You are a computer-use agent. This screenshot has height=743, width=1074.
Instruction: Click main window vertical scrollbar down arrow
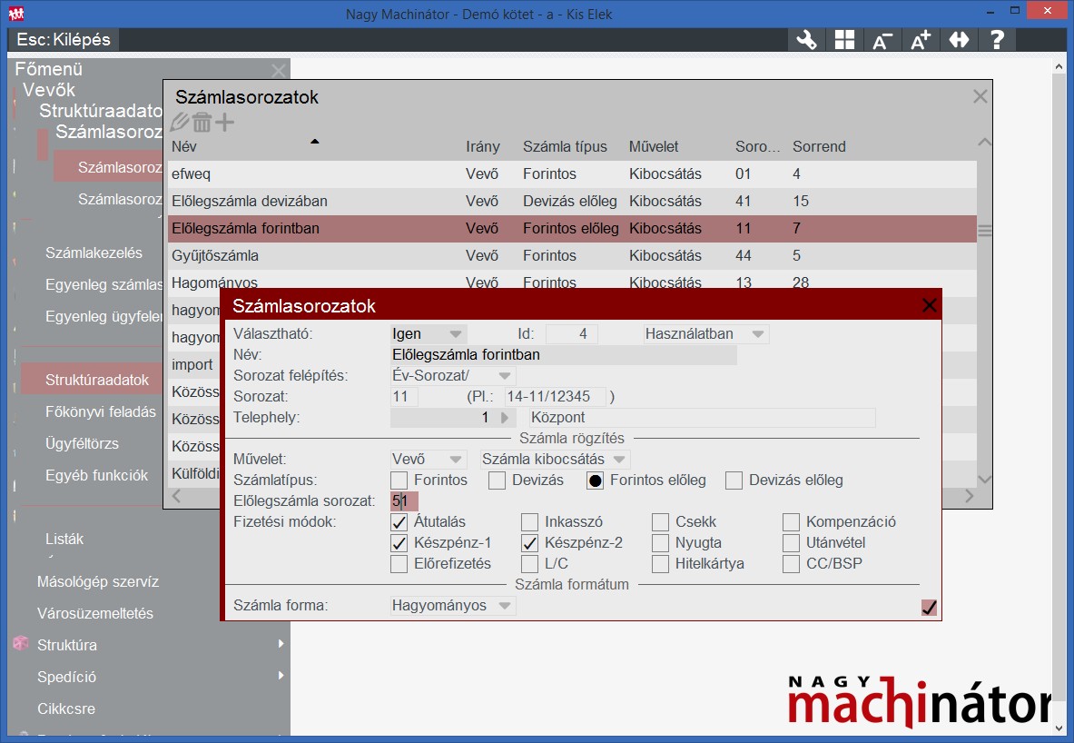coord(1059,728)
